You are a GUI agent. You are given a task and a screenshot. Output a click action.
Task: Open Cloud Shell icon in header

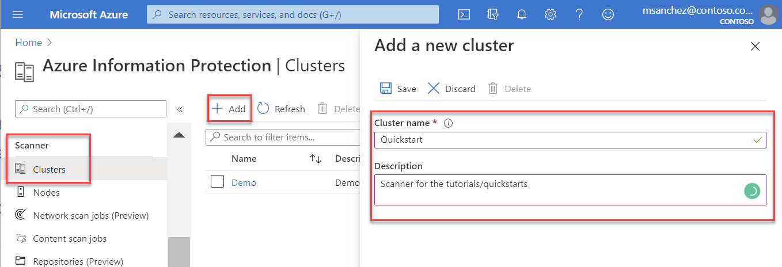464,14
